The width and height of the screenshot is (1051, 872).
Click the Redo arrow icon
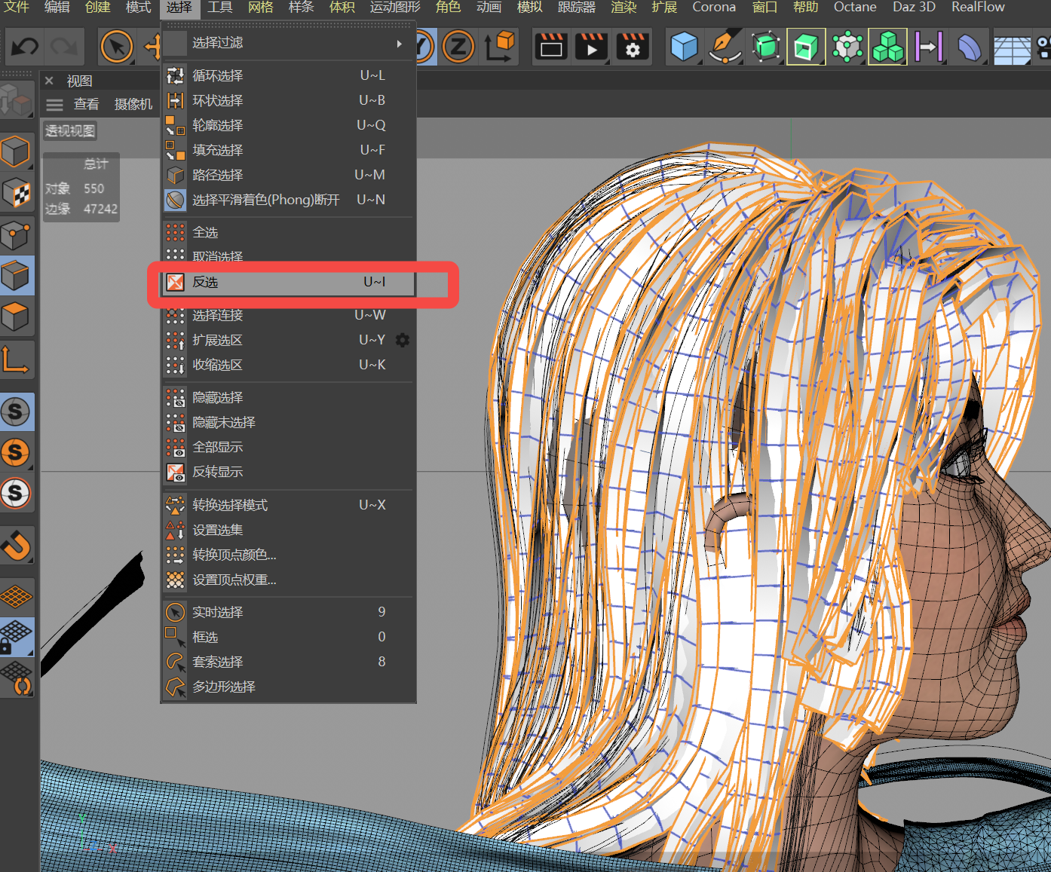coord(64,47)
